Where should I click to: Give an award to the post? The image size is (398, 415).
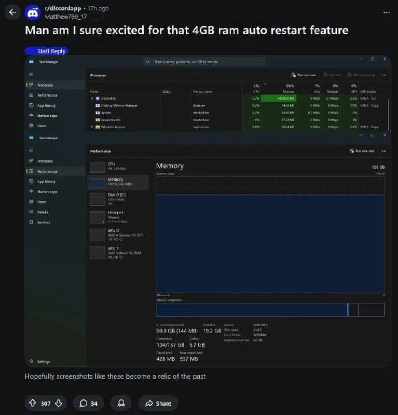pos(121,403)
